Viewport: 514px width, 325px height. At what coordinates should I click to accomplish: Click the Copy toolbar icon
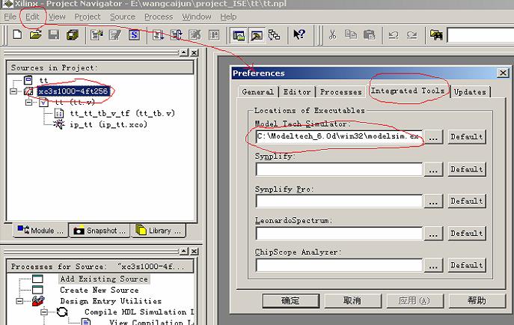[x=351, y=34]
